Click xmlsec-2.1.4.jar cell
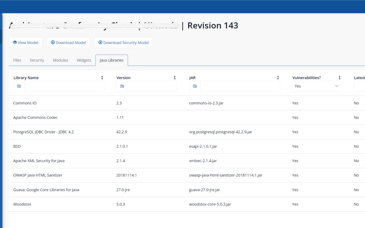 click(x=203, y=161)
